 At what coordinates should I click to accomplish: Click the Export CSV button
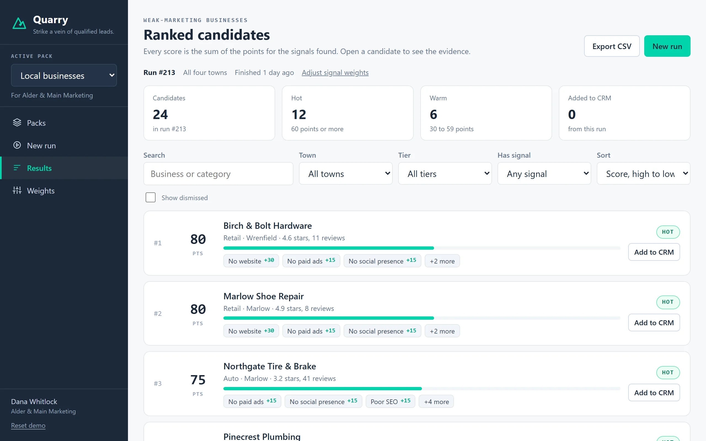pos(612,46)
